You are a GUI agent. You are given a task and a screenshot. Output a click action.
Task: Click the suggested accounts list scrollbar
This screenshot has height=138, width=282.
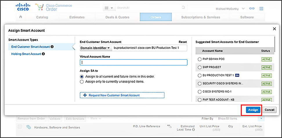[x=275, y=44]
